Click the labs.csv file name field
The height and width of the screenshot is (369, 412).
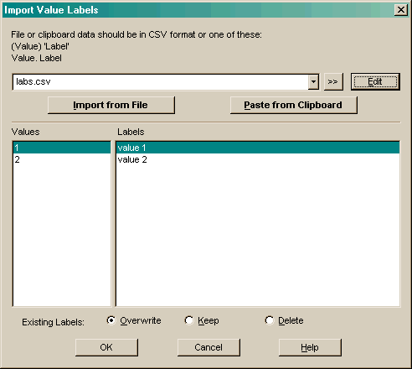(x=161, y=82)
